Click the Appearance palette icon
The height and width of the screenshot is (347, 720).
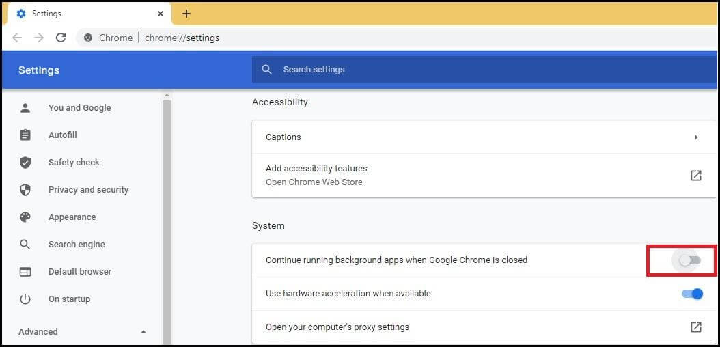pyautogui.click(x=25, y=217)
